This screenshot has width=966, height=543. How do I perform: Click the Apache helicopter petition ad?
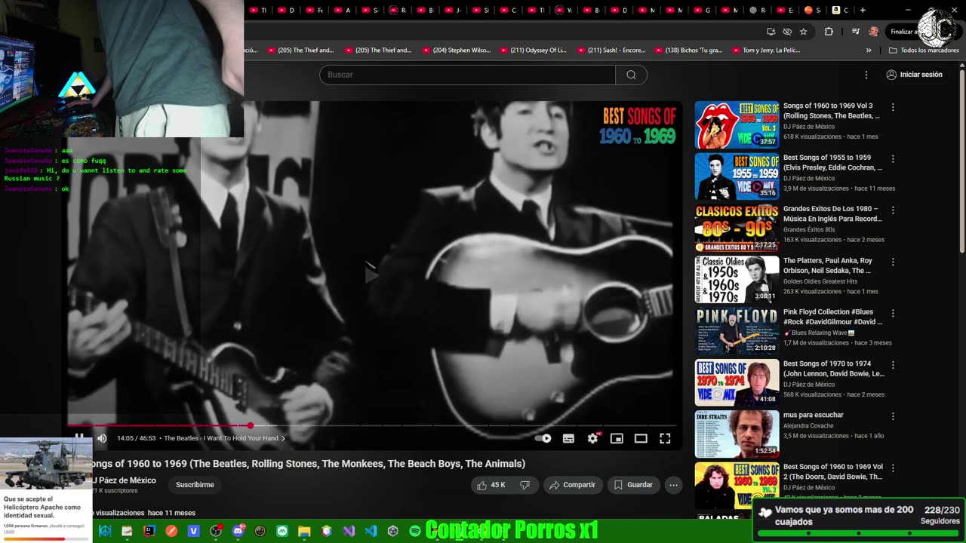click(x=46, y=490)
